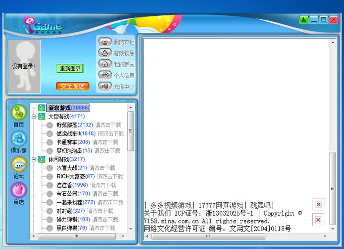Open the 俱乐部 club icon
This screenshot has width=344, height=249.
click(x=18, y=139)
